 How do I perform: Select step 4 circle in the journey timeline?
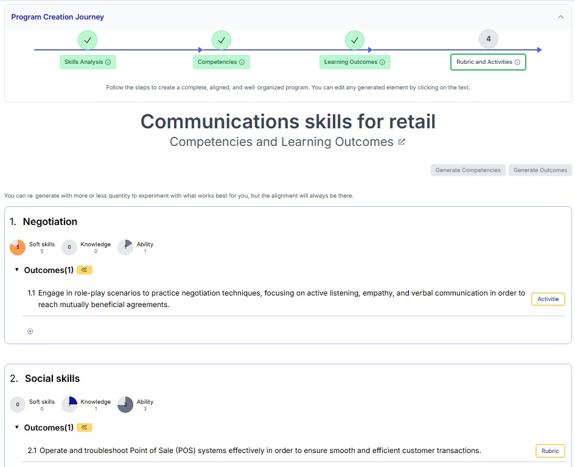click(x=488, y=38)
